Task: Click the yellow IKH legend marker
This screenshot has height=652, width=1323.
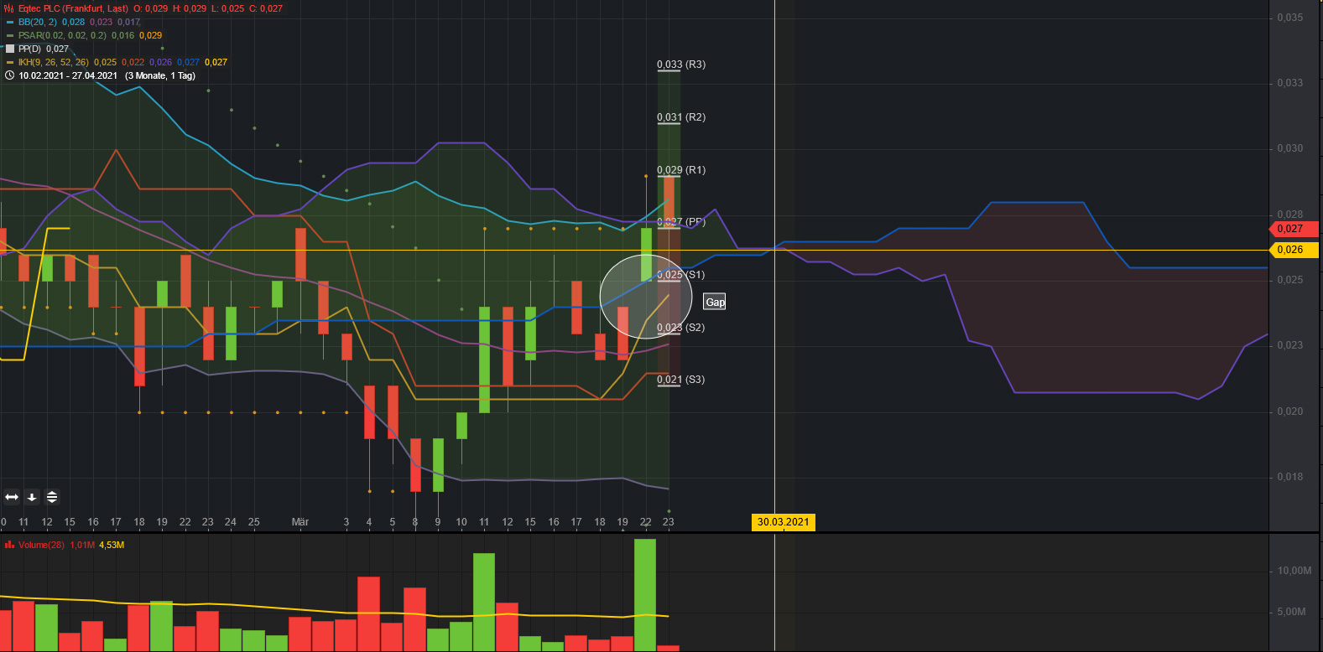Action: (x=9, y=62)
